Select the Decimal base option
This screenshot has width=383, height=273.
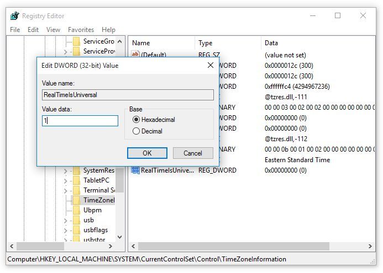[x=136, y=131]
